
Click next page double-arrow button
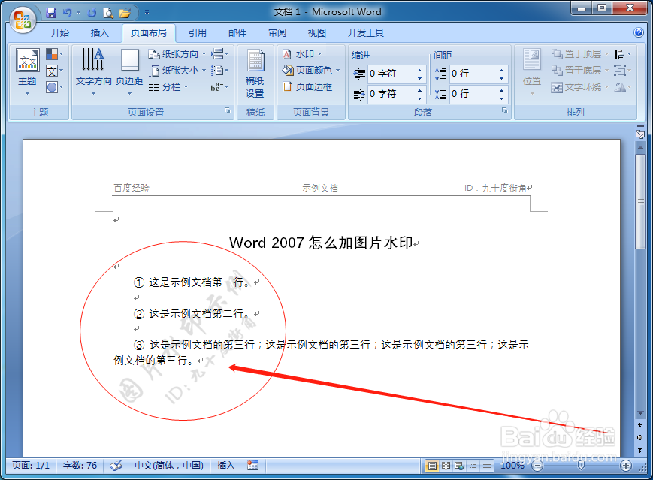pyautogui.click(x=639, y=451)
